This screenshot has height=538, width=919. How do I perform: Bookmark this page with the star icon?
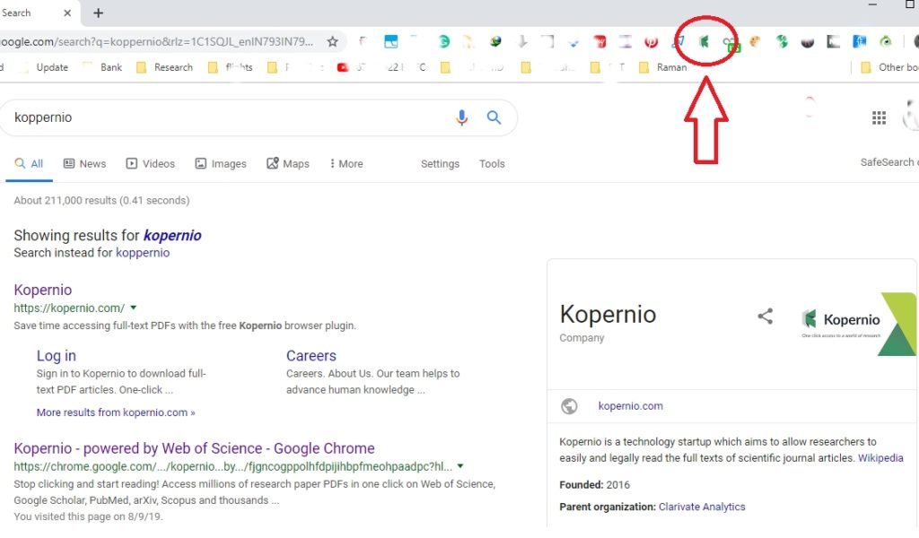[x=332, y=41]
